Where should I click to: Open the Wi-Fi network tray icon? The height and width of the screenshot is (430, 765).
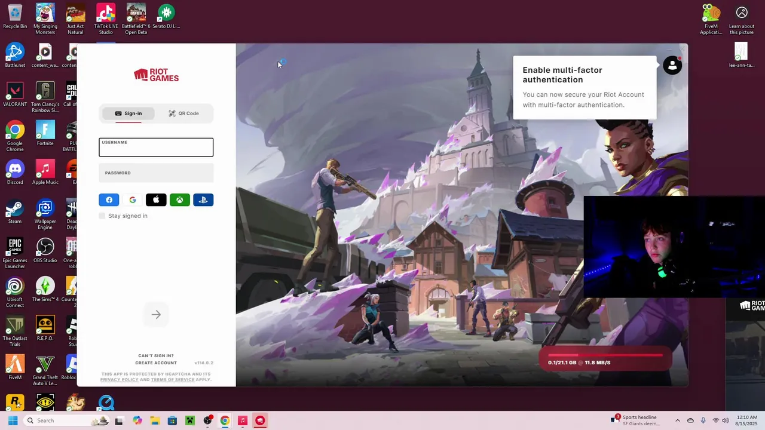(x=715, y=420)
